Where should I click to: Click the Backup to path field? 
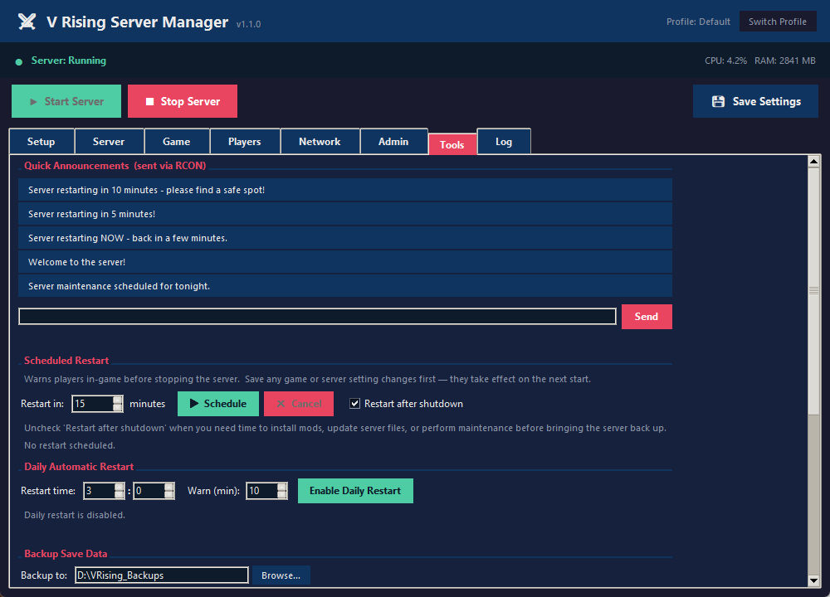[x=162, y=575]
